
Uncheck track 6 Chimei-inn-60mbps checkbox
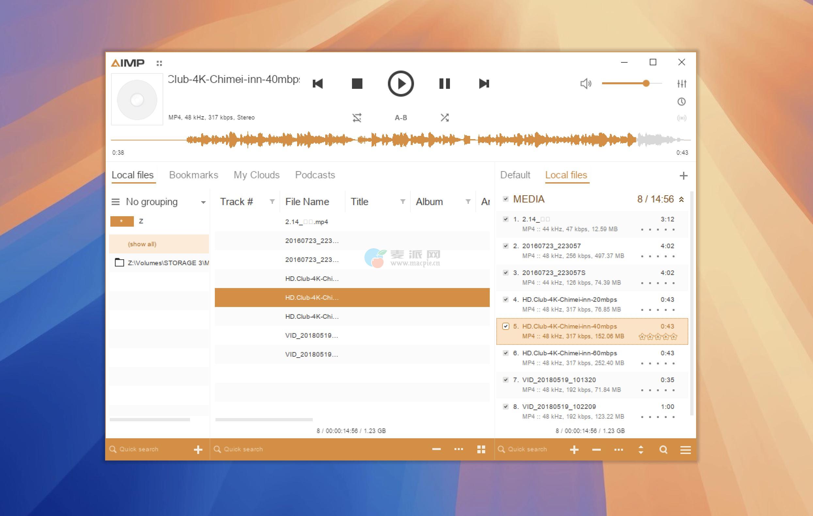coord(505,353)
